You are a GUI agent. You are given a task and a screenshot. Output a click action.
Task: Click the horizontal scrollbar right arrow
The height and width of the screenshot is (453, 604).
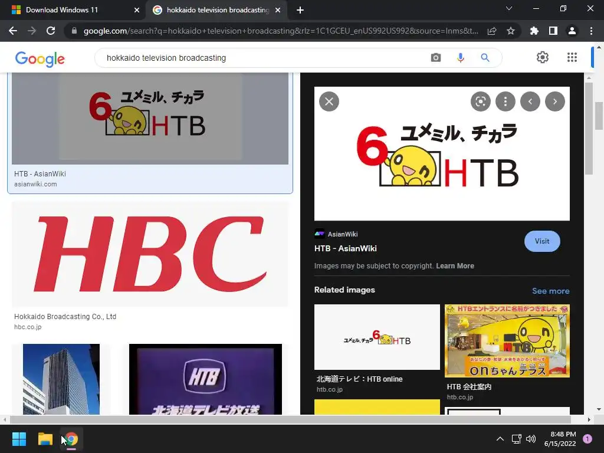coord(589,419)
